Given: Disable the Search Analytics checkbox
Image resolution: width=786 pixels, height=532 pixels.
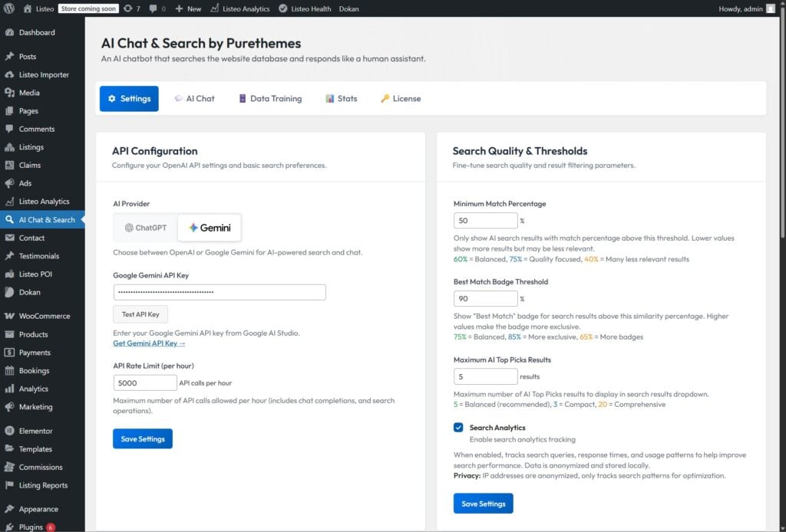Looking at the screenshot, I should tap(458, 428).
